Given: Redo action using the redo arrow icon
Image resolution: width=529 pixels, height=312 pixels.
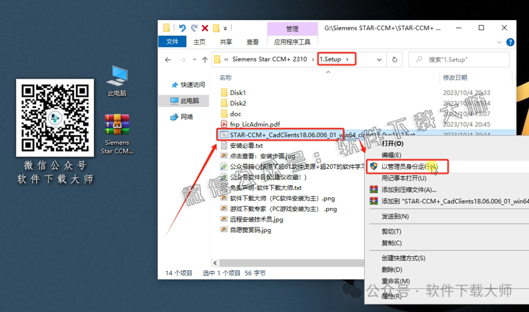Looking at the screenshot, I should [193, 28].
